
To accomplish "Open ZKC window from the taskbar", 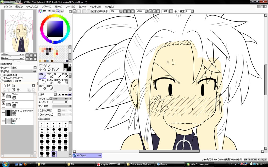I will (51, 164).
